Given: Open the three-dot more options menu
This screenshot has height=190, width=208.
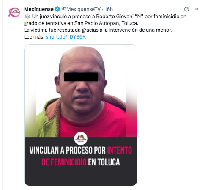Looking at the screenshot, I should (196, 9).
